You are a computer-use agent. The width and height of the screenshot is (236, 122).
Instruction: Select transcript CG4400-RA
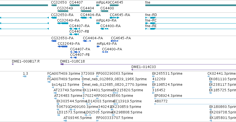tap(104, 29)
